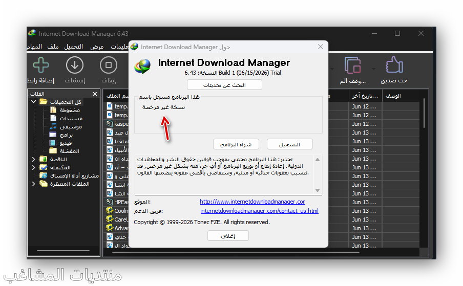
Task: Select the موسيقى music category
Action: (71, 126)
